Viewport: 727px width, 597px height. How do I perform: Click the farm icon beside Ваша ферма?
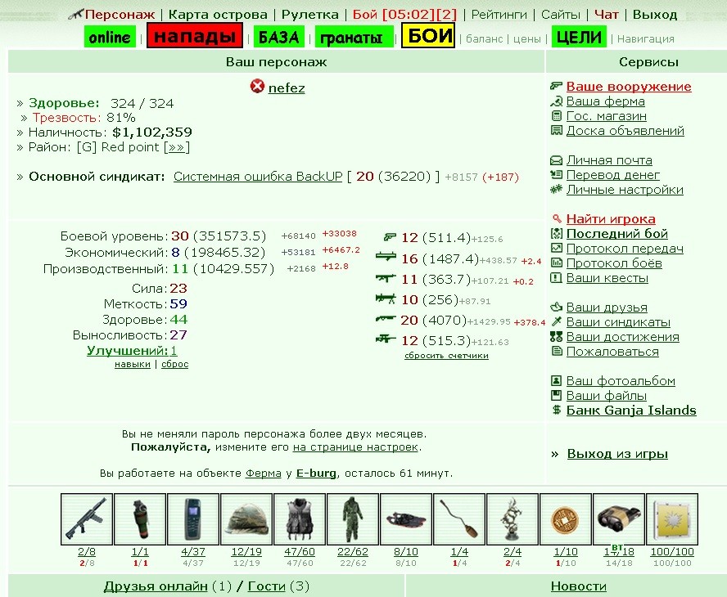pyautogui.click(x=556, y=101)
